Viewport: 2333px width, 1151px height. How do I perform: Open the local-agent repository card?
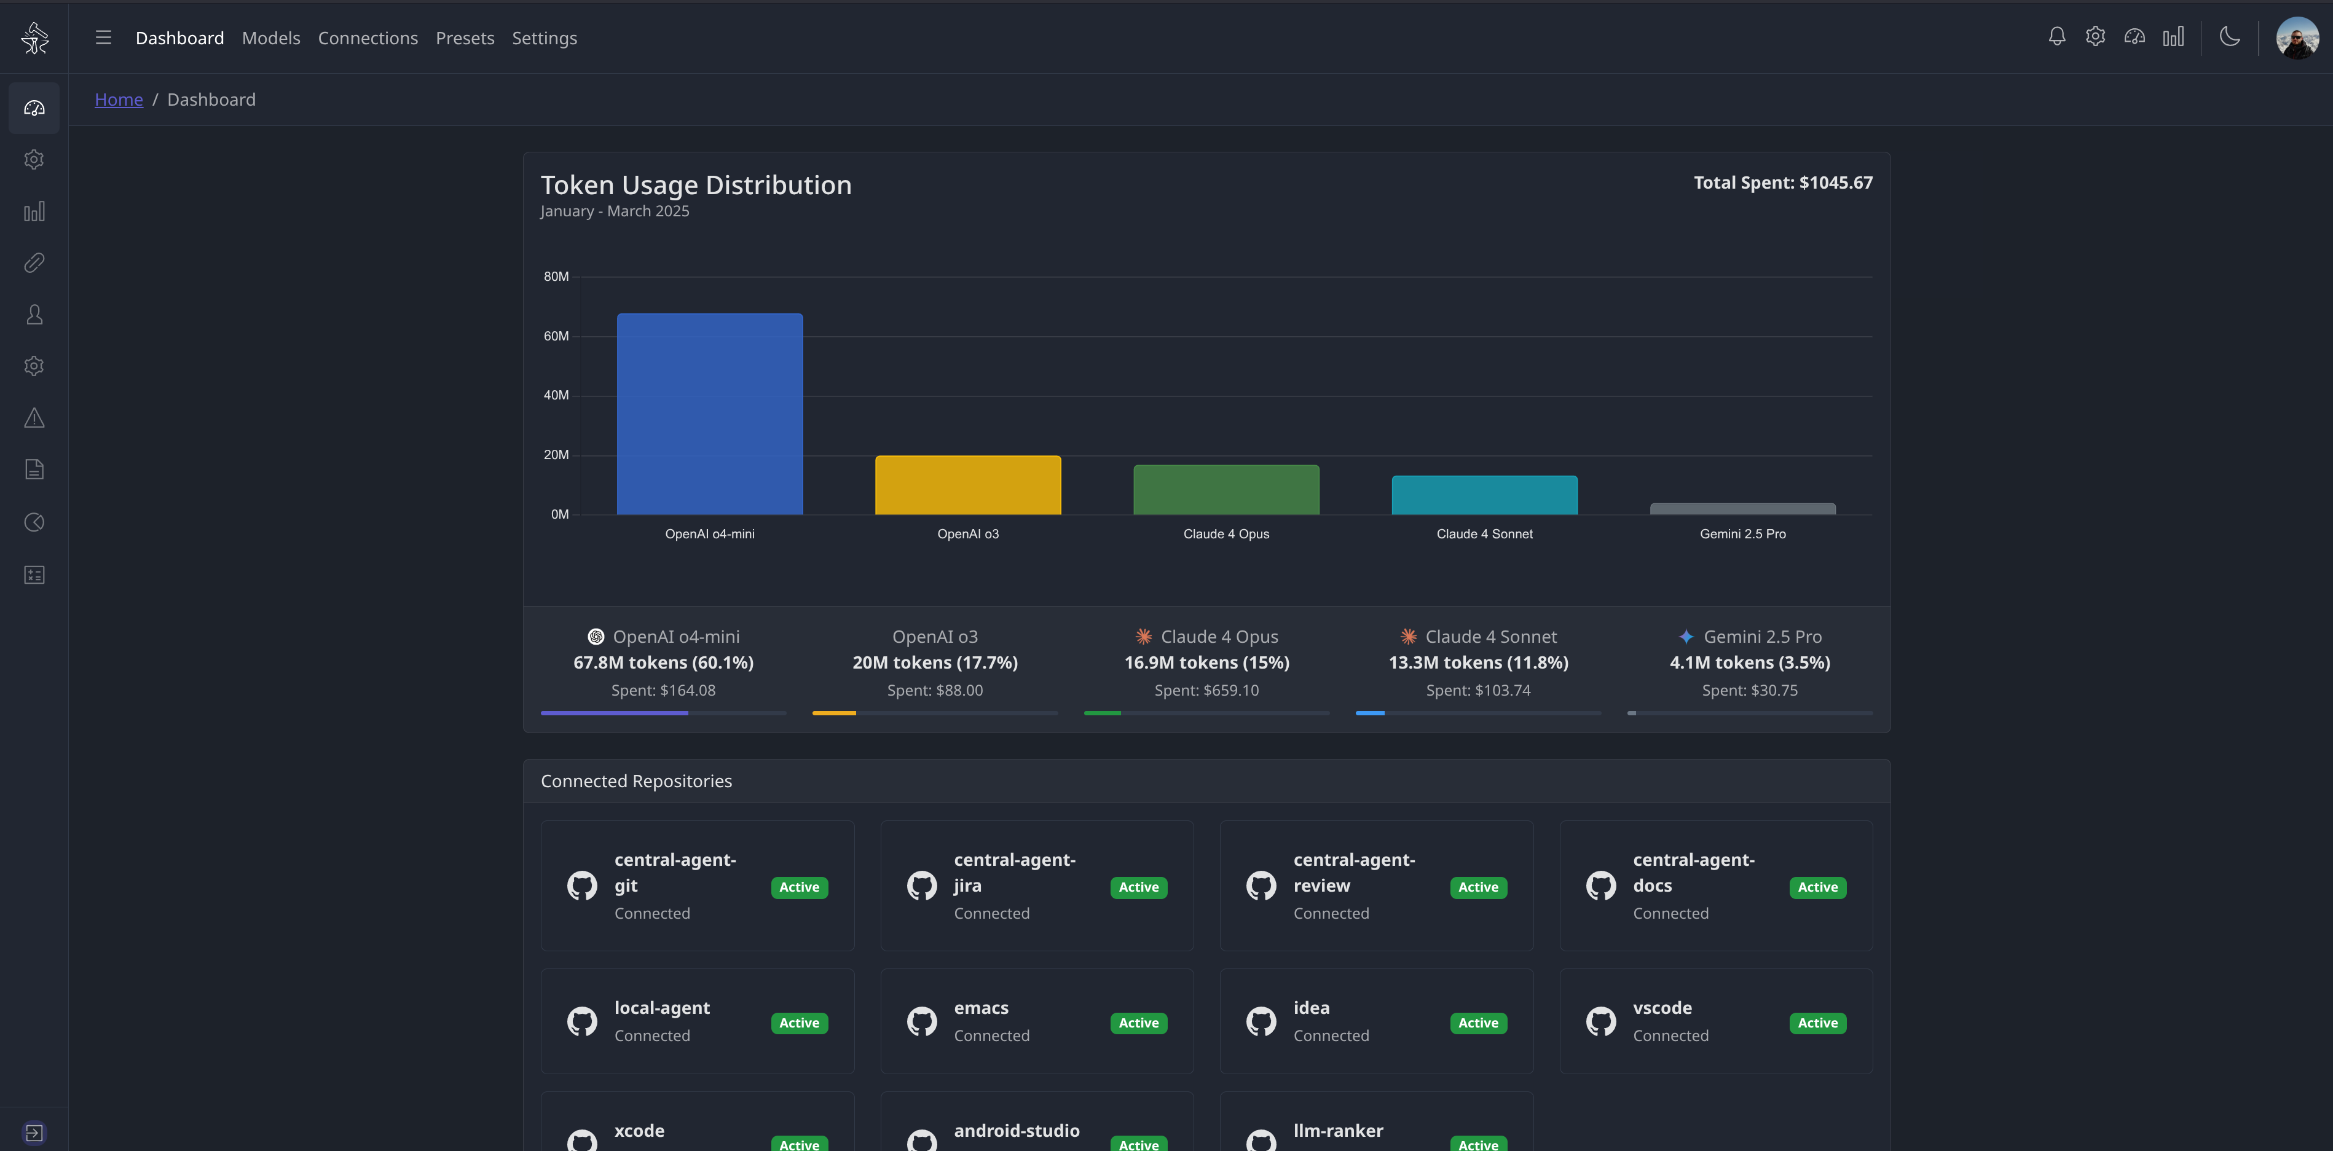point(698,1021)
